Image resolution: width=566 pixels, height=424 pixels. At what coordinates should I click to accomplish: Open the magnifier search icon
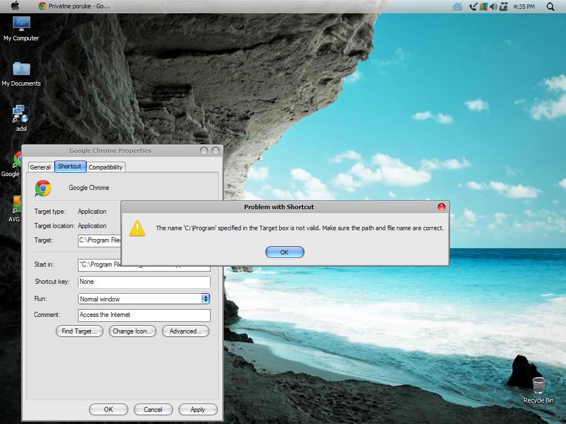(550, 7)
